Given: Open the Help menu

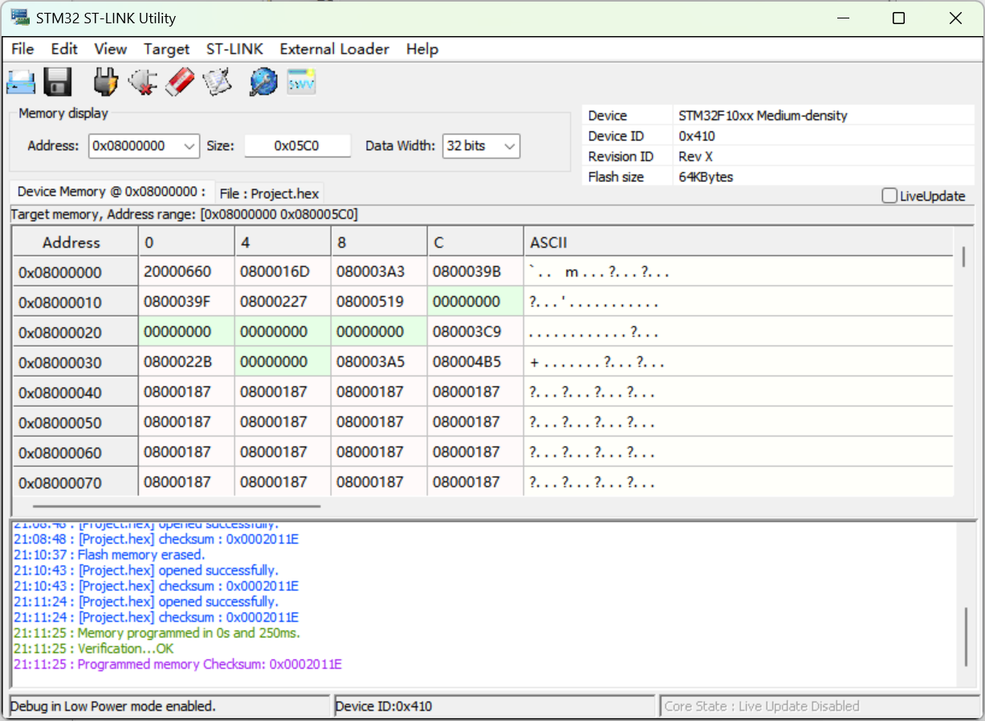Looking at the screenshot, I should tap(421, 49).
